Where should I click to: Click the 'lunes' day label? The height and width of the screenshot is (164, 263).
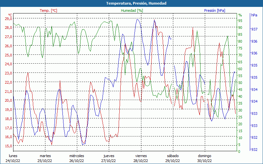(13, 156)
